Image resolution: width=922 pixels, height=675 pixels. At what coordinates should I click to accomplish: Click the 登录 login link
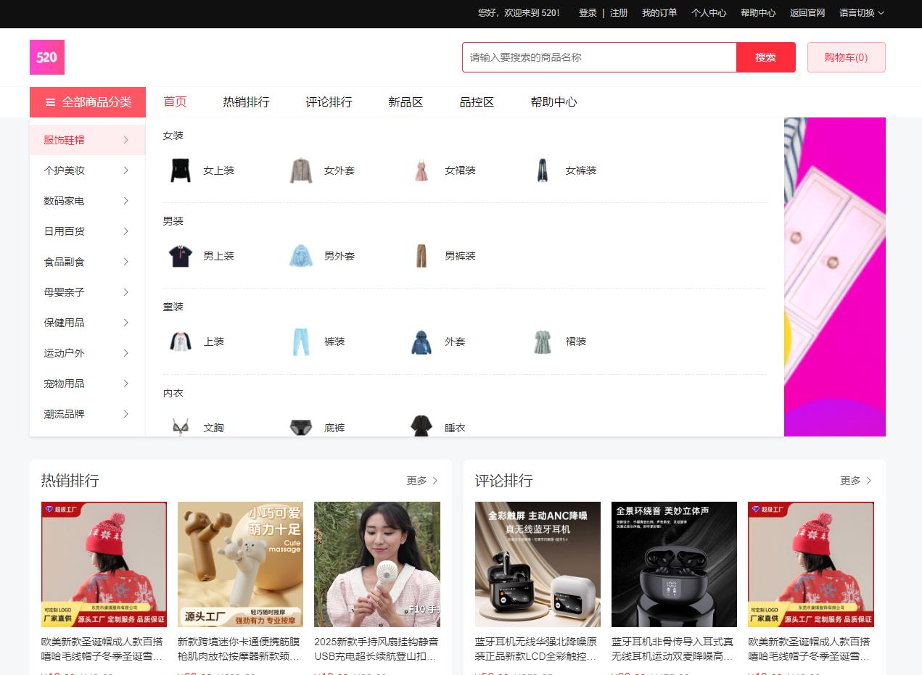coord(588,13)
